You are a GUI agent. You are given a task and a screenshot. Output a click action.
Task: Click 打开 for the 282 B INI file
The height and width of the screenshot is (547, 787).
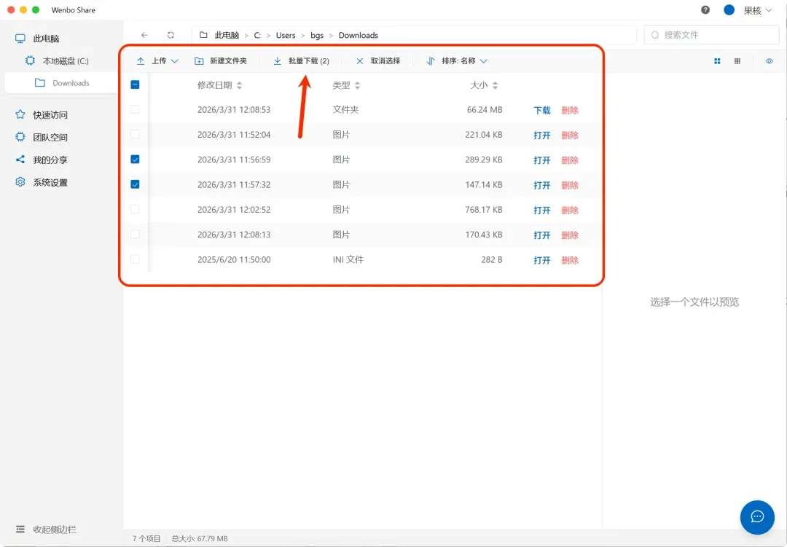click(x=542, y=260)
